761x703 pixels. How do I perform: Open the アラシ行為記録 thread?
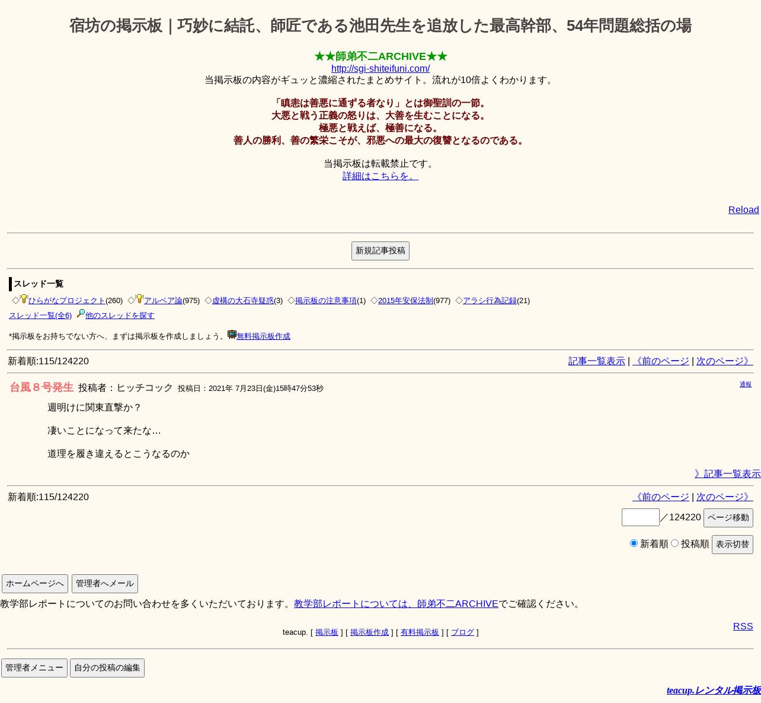pyautogui.click(x=490, y=301)
